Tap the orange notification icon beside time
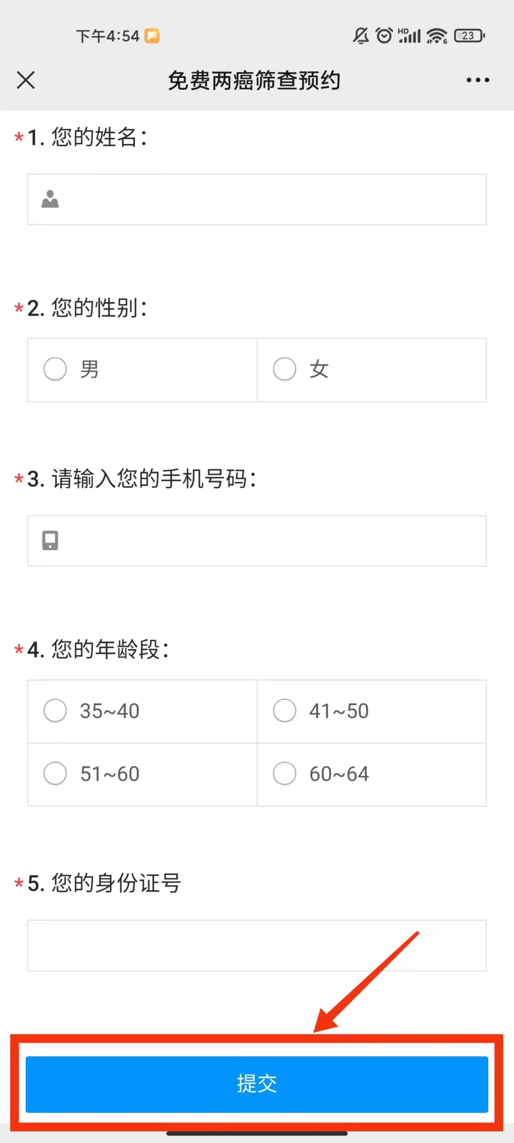 (x=152, y=36)
